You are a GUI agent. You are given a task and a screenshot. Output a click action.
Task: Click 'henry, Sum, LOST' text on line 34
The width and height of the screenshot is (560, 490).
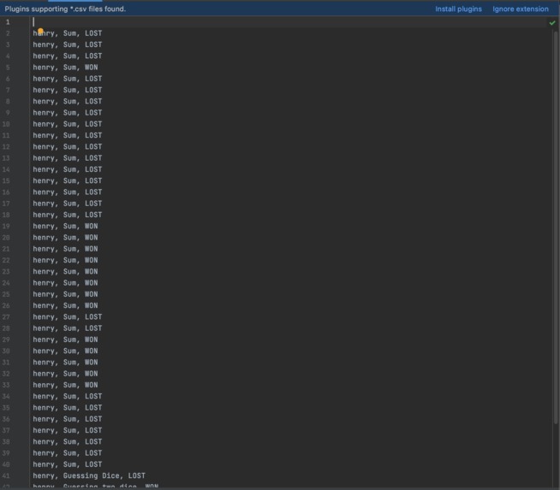tap(68, 396)
